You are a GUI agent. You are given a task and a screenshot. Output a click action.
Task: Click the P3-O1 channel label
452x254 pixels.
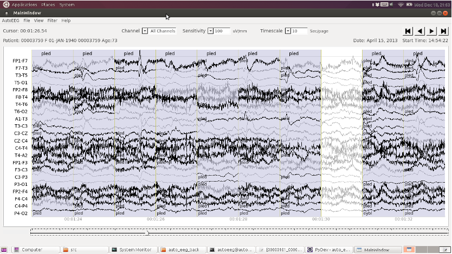click(21, 184)
